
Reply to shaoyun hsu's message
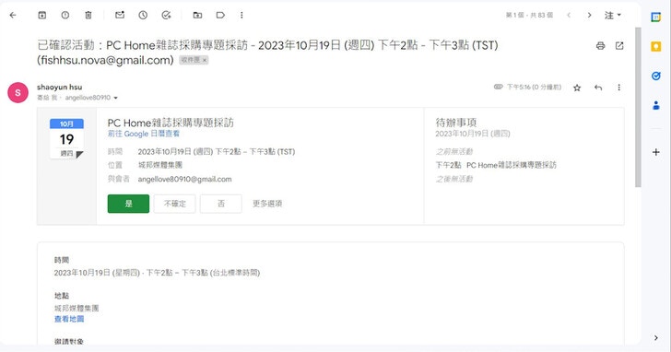(x=598, y=88)
